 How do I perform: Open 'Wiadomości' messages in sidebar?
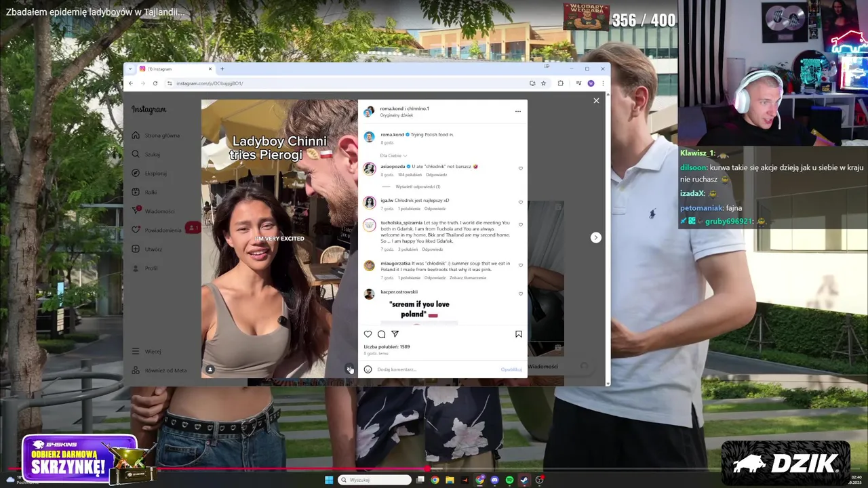[153, 211]
